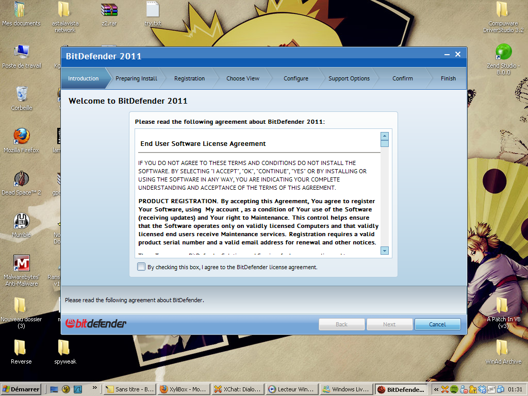Select Malwarebytes' Anti-Malware shortcut icon
This screenshot has height=396, width=528.
[x=22, y=270]
